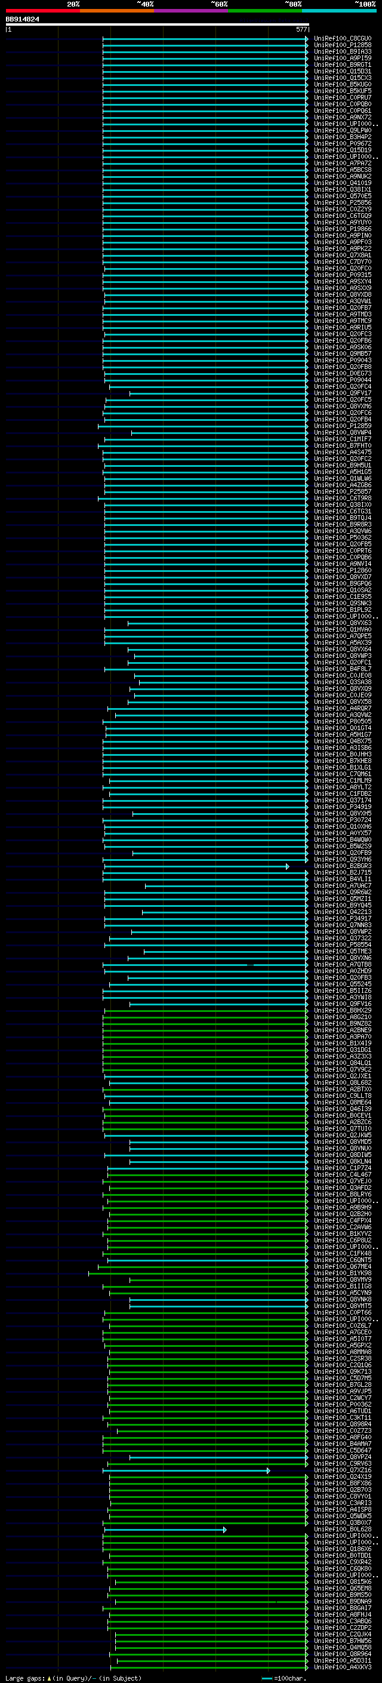
Task: Select hit label UniRef100_B5KUG0
Action: (x=342, y=84)
